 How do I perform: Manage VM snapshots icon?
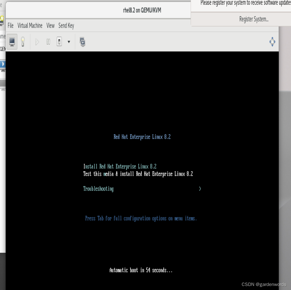tap(82, 42)
